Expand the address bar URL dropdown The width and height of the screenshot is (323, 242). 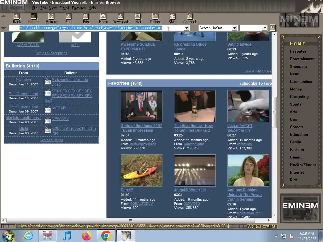(186, 28)
